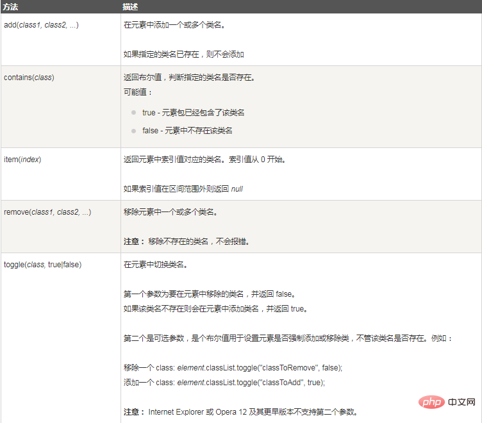Click the 方法 column header
Viewport: 482px width, 423px height.
(61, 7)
